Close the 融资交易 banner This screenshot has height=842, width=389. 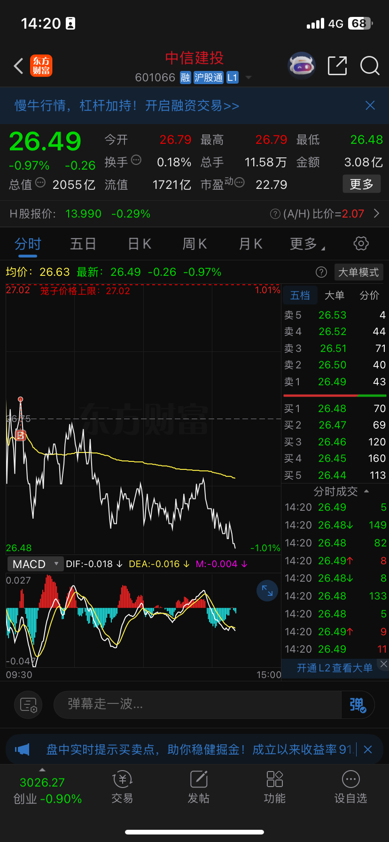(x=370, y=105)
